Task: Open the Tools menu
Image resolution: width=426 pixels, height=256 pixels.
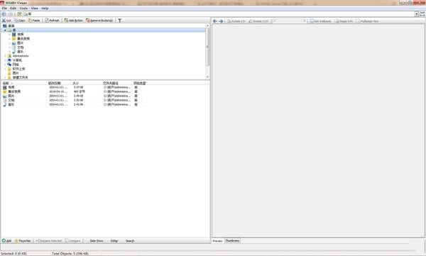Action: 23,9
